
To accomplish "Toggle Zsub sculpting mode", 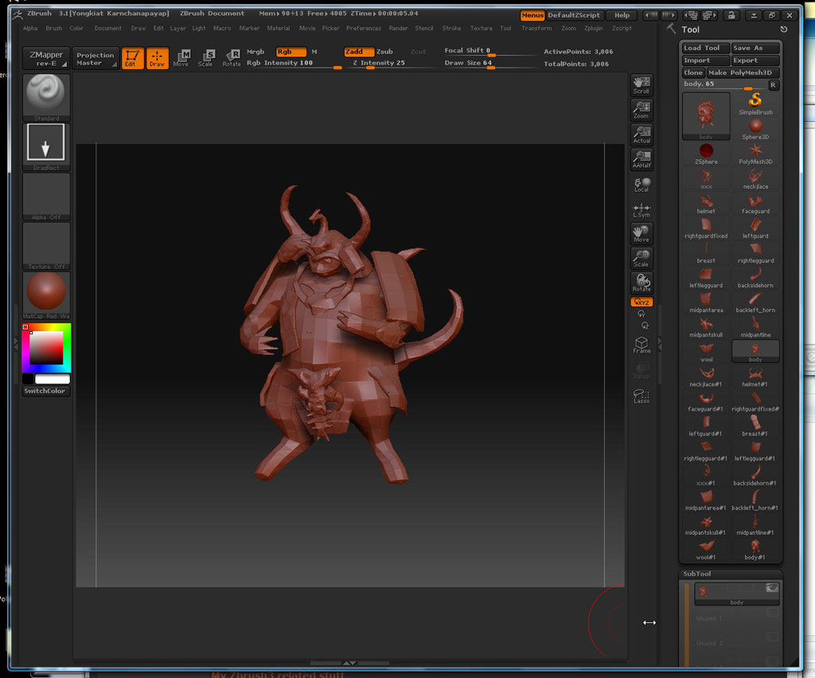I will pyautogui.click(x=384, y=52).
